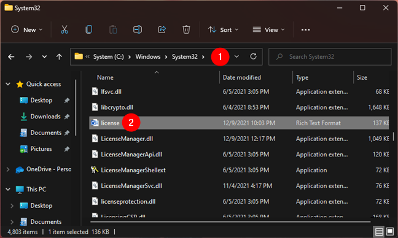398x238 pixels.
Task: Open the Sort dropdown menu
Action: (224, 30)
